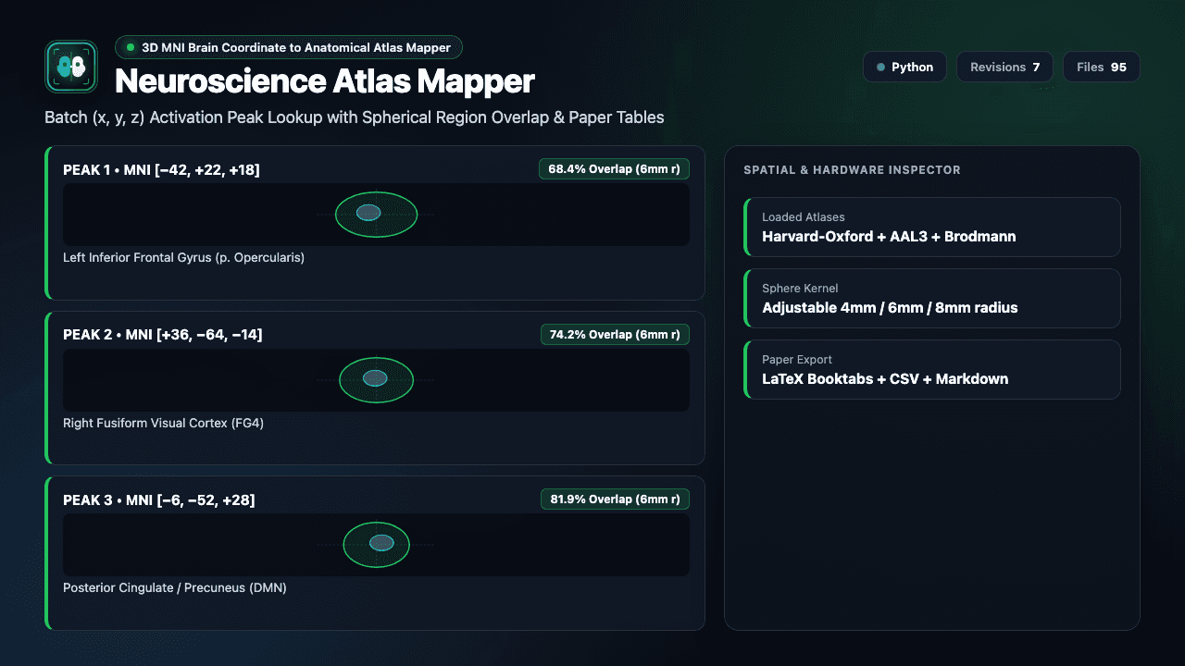
Task: Click Spatial & Hardware Inspector heading
Action: click(x=852, y=170)
